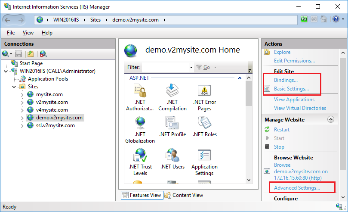Open .NET Trust Levels feature icon
This screenshot has height=212, width=348.
click(x=140, y=155)
